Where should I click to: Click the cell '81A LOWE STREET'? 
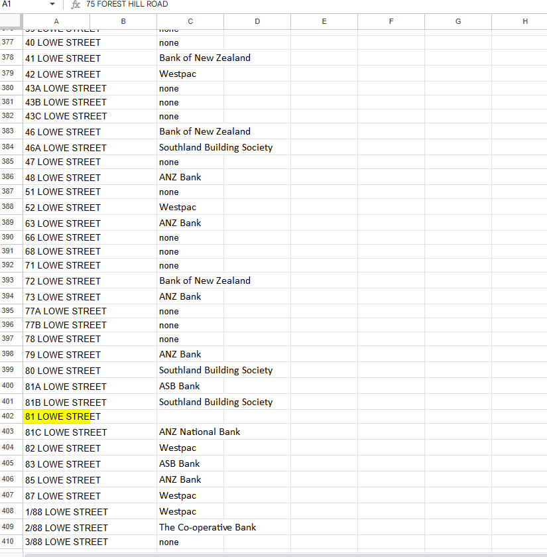(56, 386)
